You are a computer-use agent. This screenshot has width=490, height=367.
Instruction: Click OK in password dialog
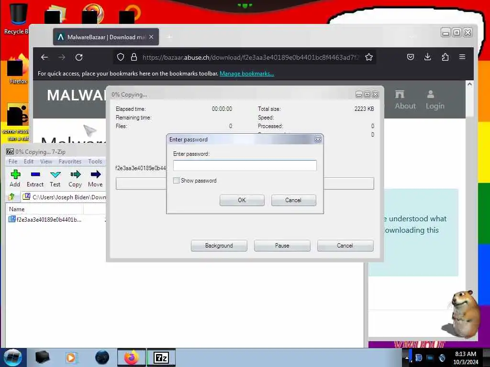click(x=242, y=200)
